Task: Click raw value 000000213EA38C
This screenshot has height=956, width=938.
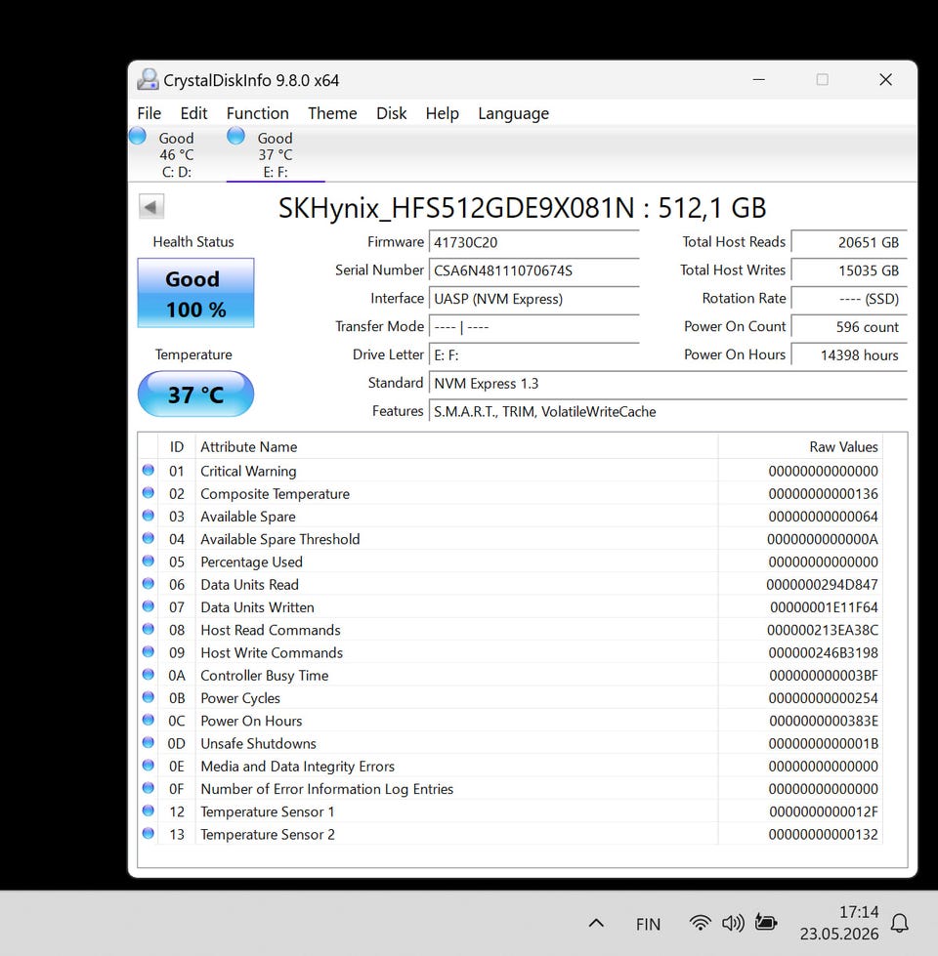Action: [822, 630]
